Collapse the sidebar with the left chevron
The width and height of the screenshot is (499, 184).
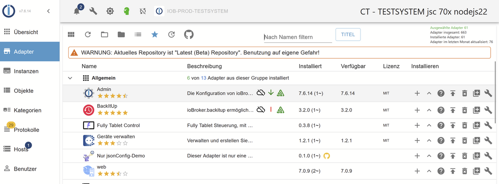click(49, 11)
